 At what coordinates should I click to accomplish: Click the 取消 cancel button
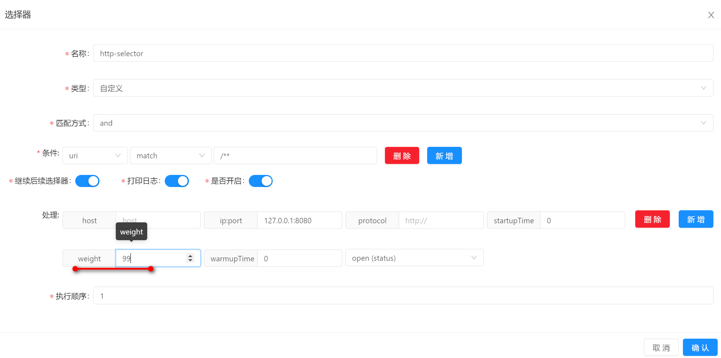[661, 348]
